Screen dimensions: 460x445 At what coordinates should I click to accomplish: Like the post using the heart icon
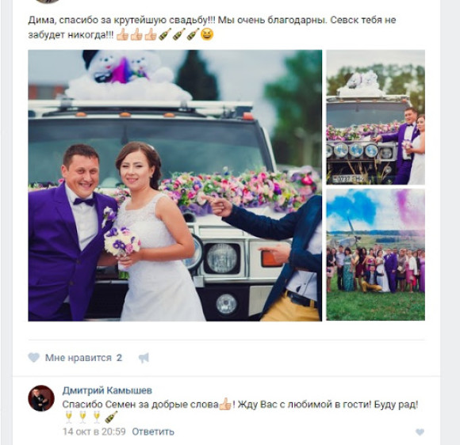pos(34,357)
